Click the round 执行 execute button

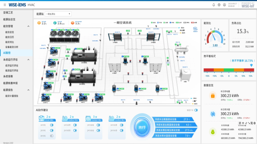(x=142, y=128)
